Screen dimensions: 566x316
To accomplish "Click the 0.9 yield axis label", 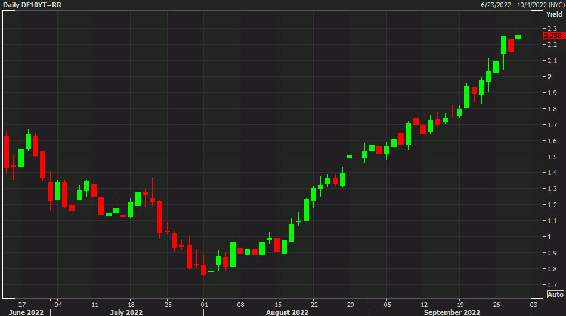I will point(552,253).
